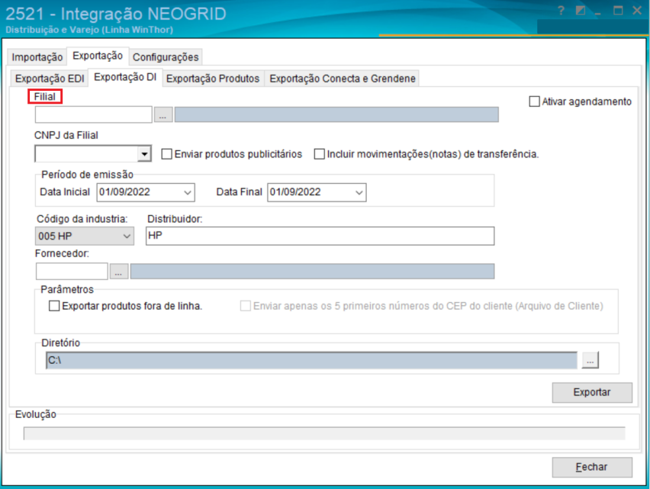Open Exportação Conecta e Grendene subtab

point(343,79)
